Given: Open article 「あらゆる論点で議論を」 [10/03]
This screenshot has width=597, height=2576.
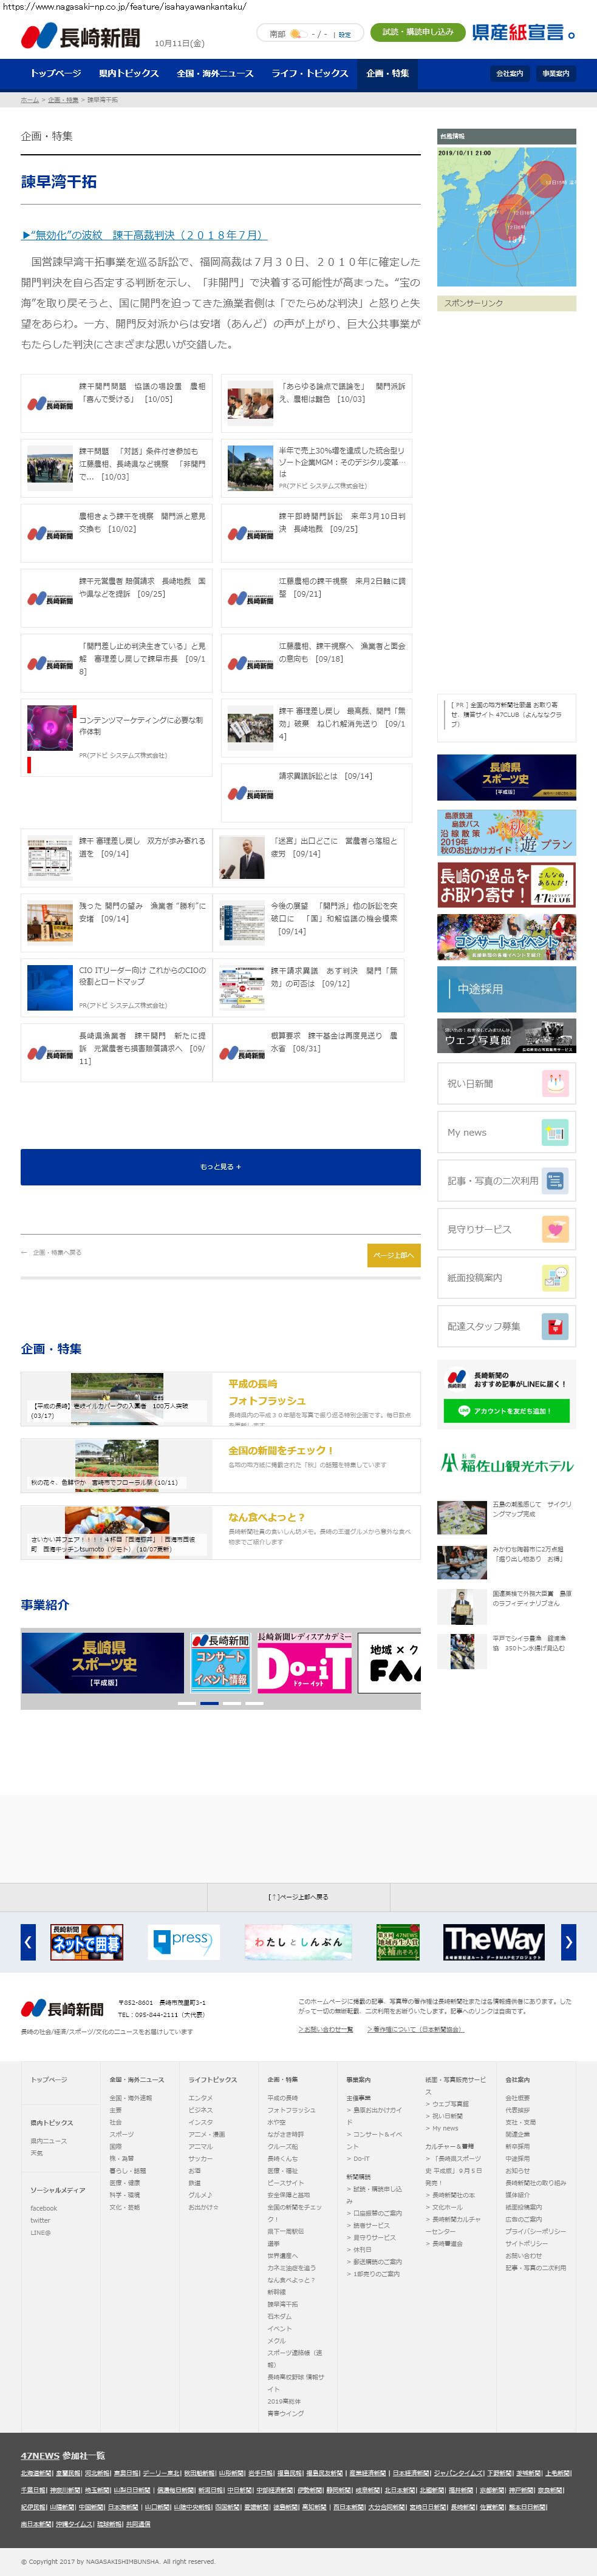Looking at the screenshot, I should [316, 404].
